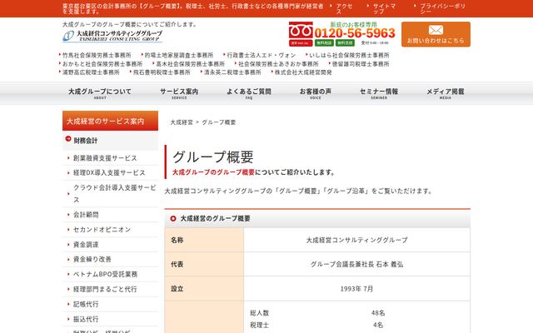Open the サイトマップ link
Screen dimensions: 533x333
(384, 8)
